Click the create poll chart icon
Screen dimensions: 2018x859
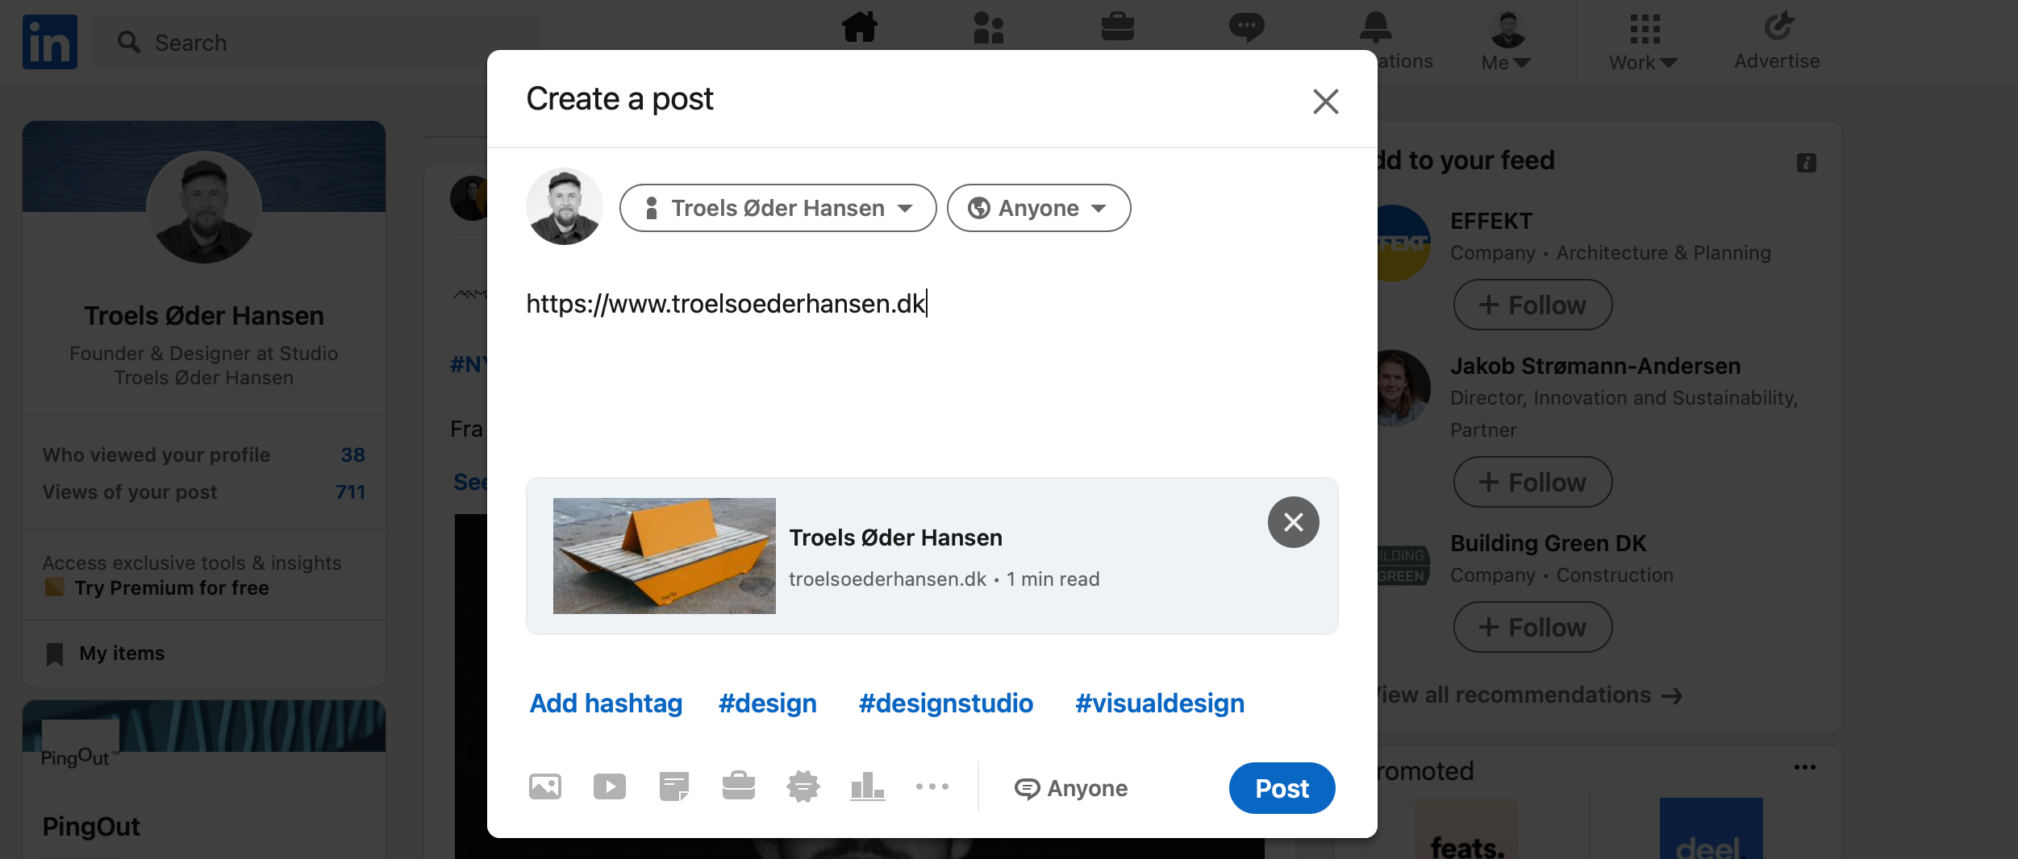[868, 786]
